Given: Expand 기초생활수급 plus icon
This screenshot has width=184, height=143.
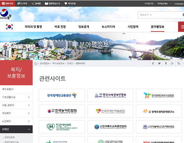Looking at the screenshot, I should coord(29,97).
